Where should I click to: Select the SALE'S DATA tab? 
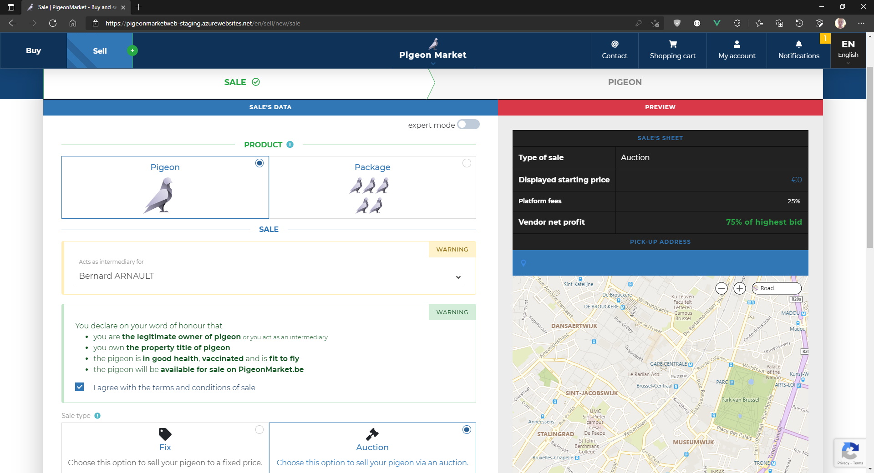tap(270, 107)
